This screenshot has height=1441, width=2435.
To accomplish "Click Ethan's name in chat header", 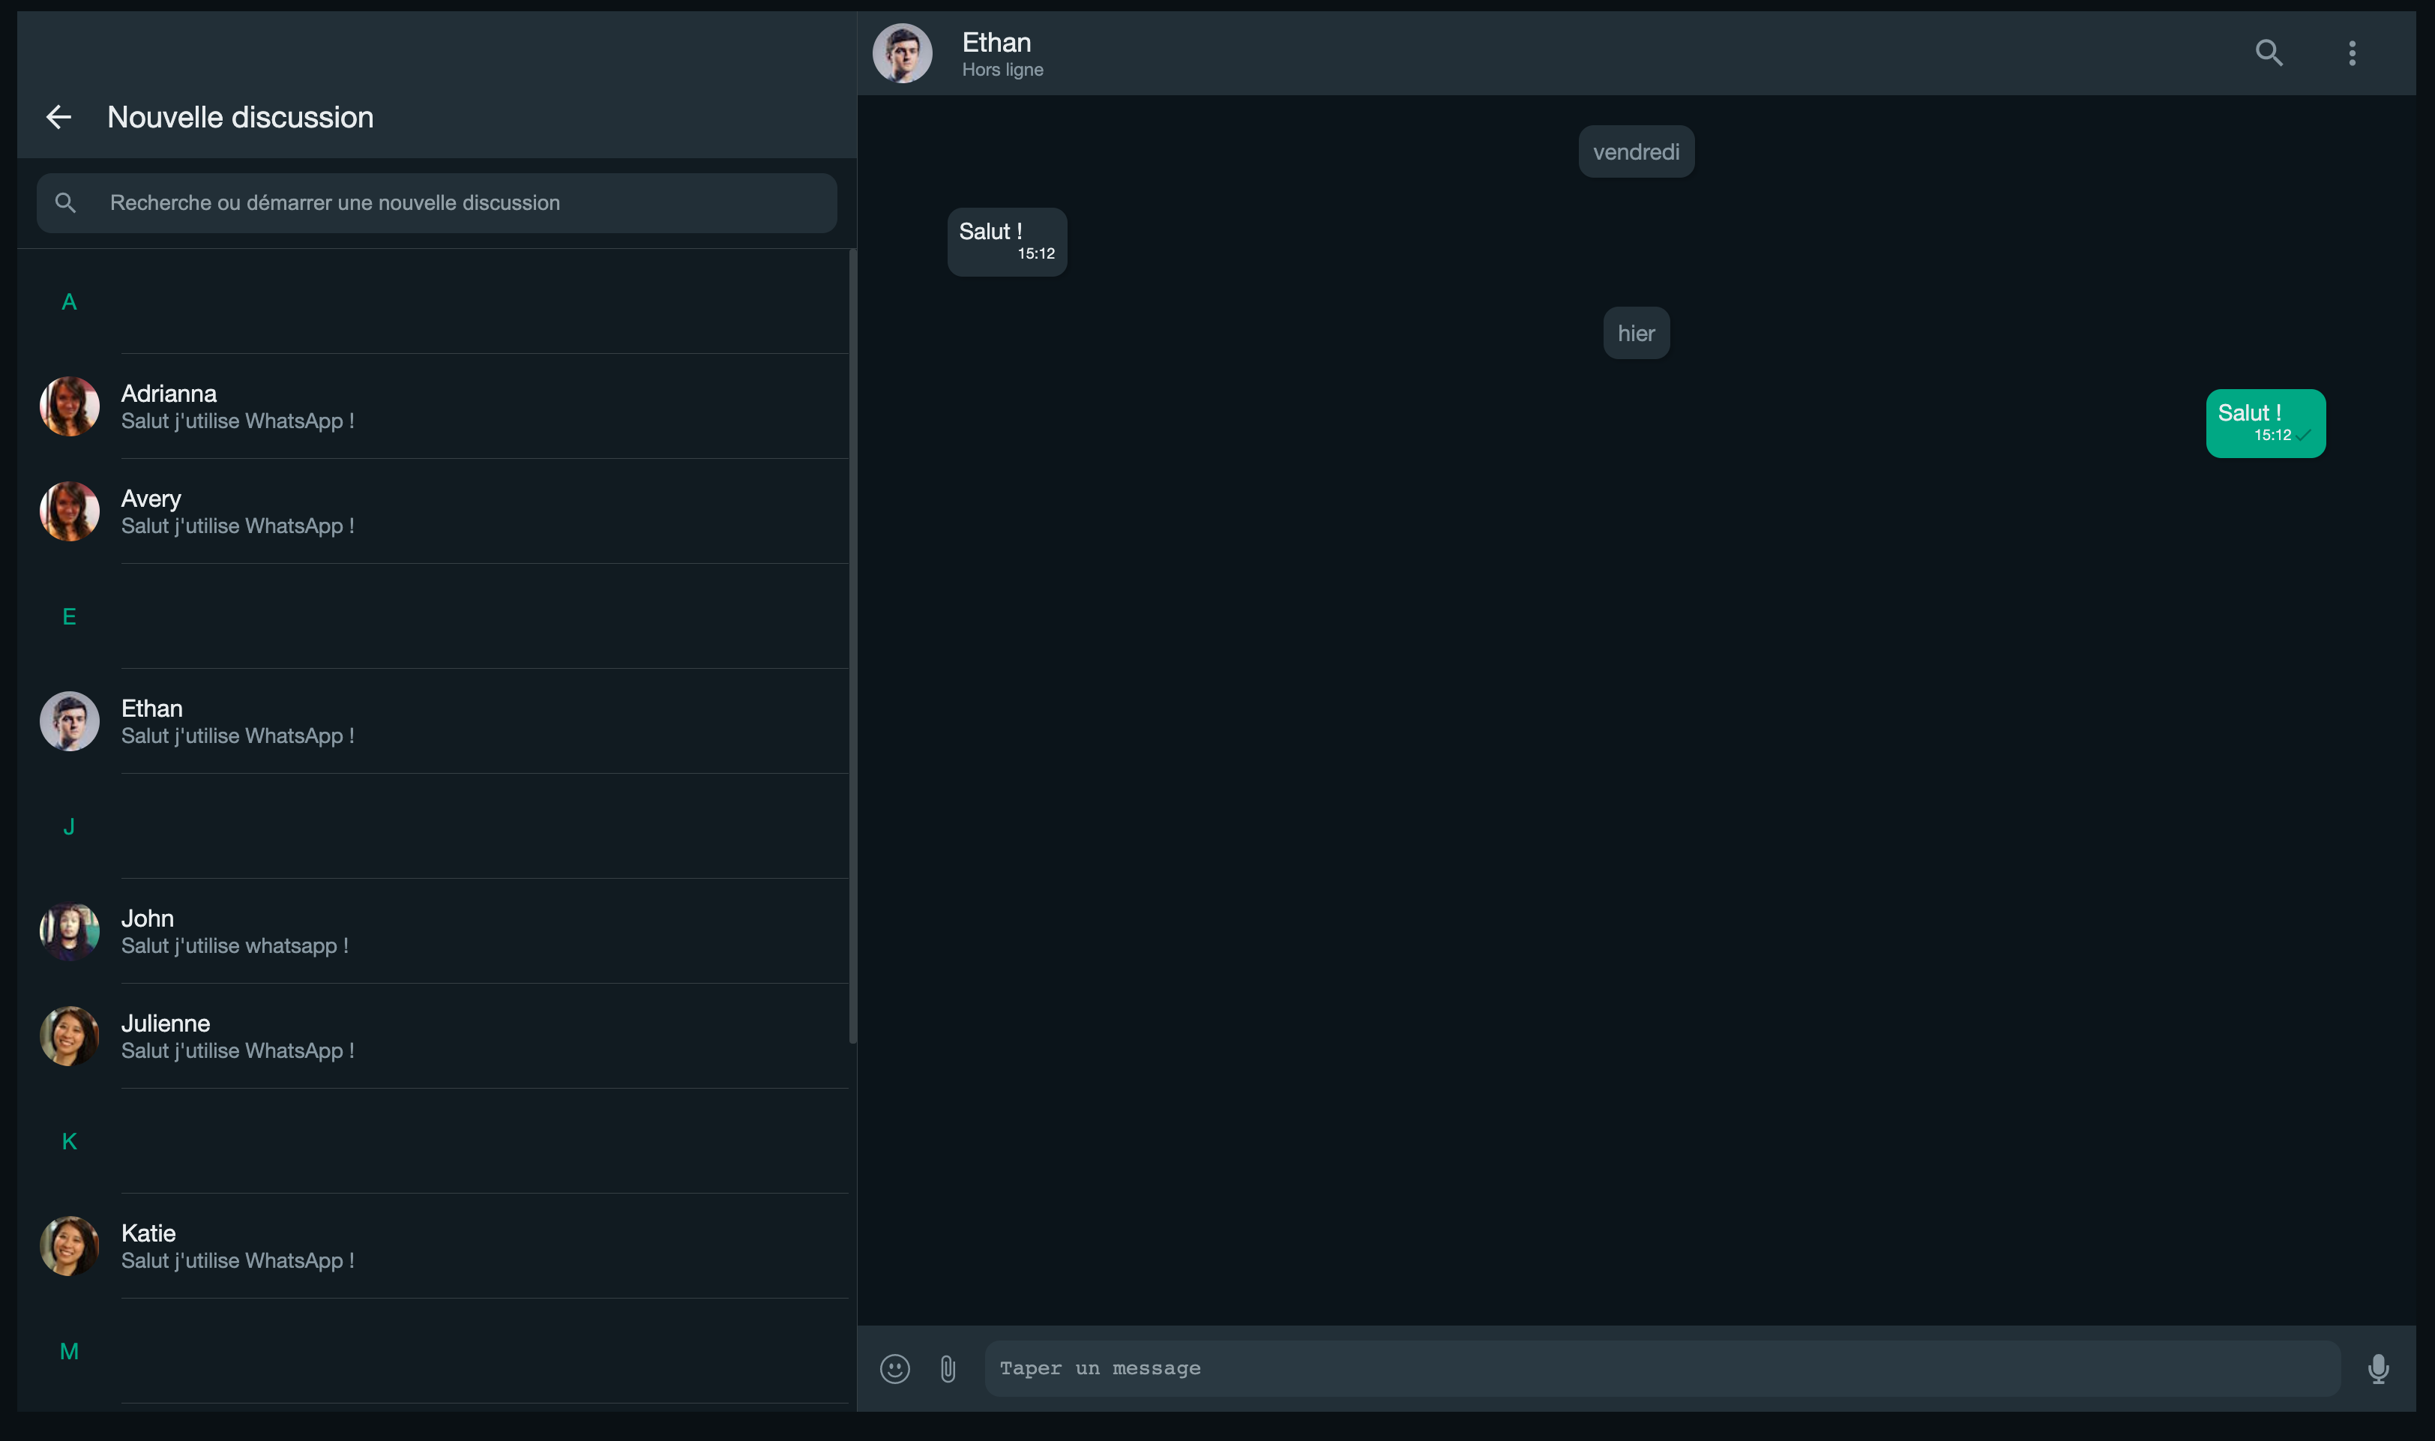I will click(x=996, y=43).
